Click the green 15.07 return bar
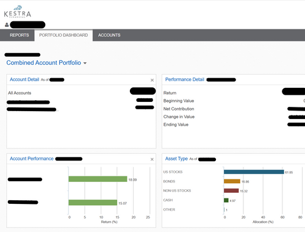Screen dimensions: 305x232 pyautogui.click(x=93, y=203)
